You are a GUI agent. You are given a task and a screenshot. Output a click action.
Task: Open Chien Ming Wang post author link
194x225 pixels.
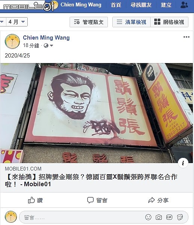46,38
